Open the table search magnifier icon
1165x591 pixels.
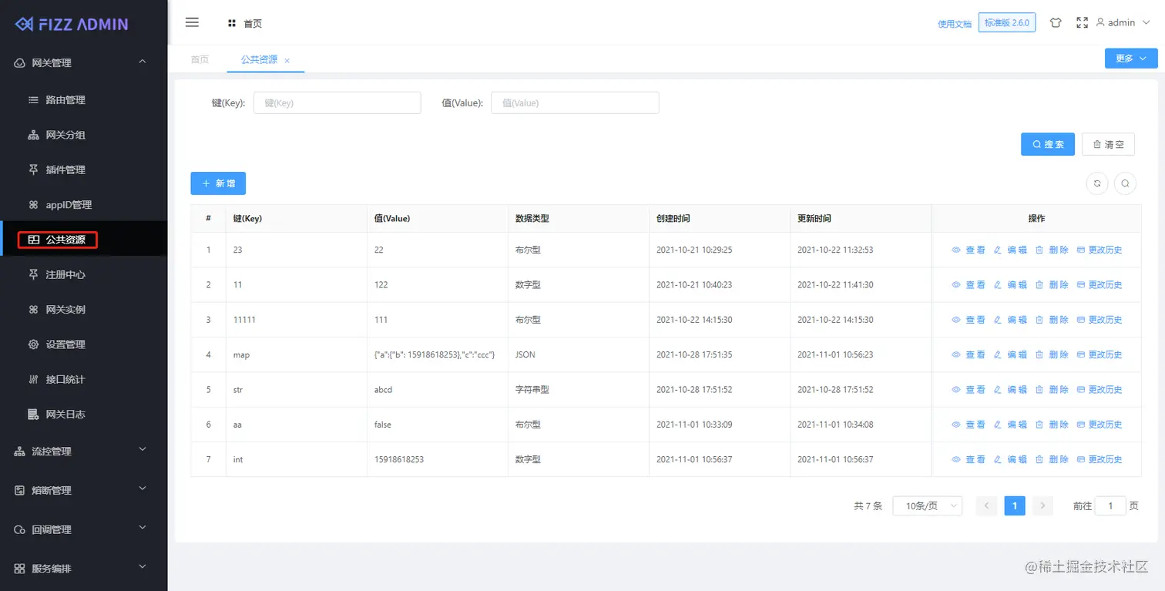click(1125, 183)
